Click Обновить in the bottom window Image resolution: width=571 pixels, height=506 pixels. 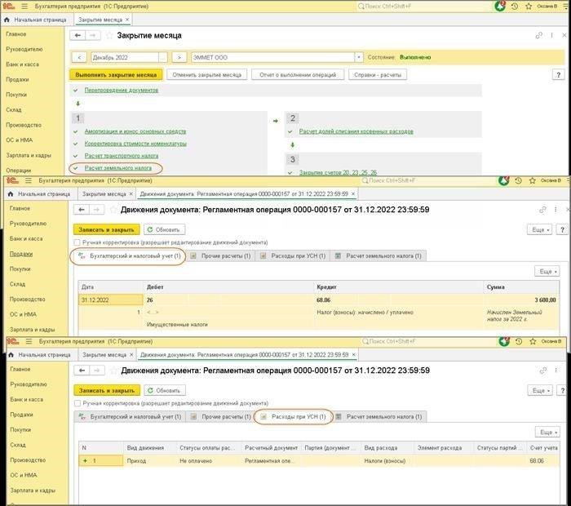[165, 390]
